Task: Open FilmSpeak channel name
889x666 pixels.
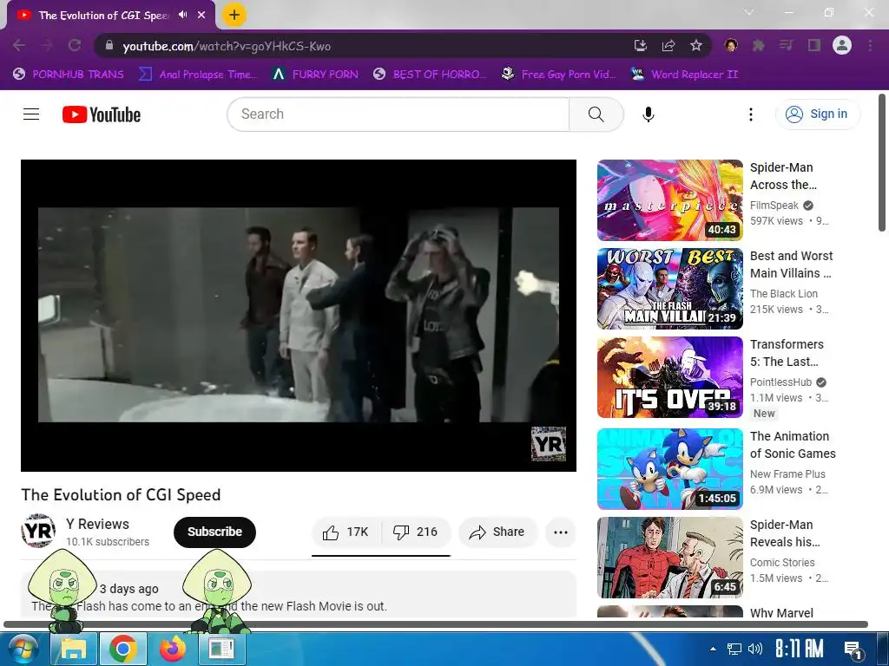Action: [774, 206]
